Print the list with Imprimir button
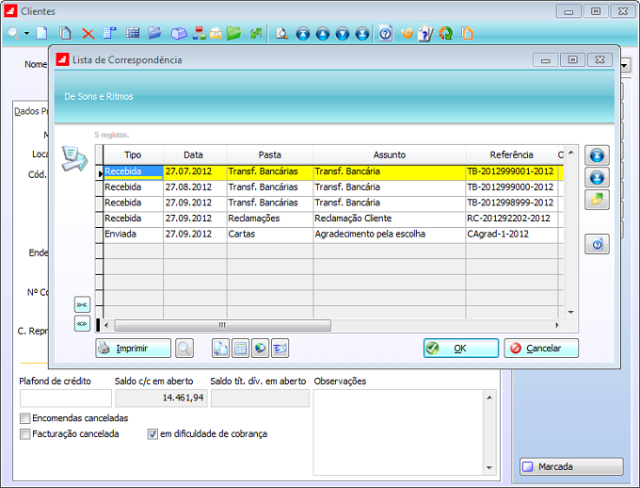 [133, 349]
